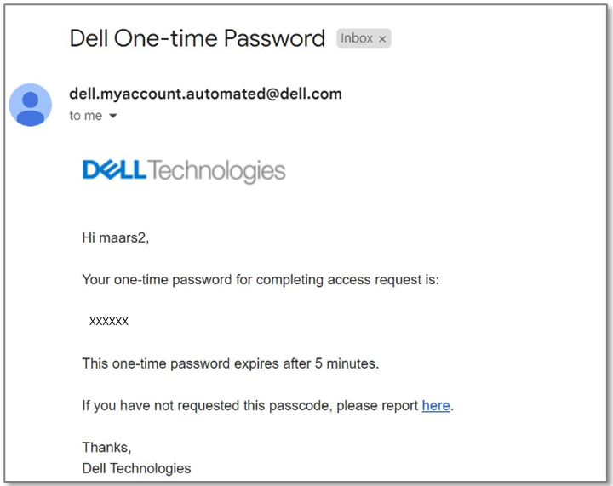
Task: Remove the Inbox label with its x
Action: point(382,39)
